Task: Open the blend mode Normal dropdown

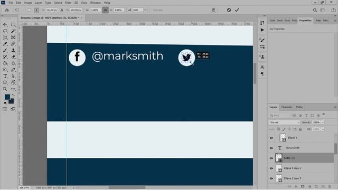Action: point(284,122)
